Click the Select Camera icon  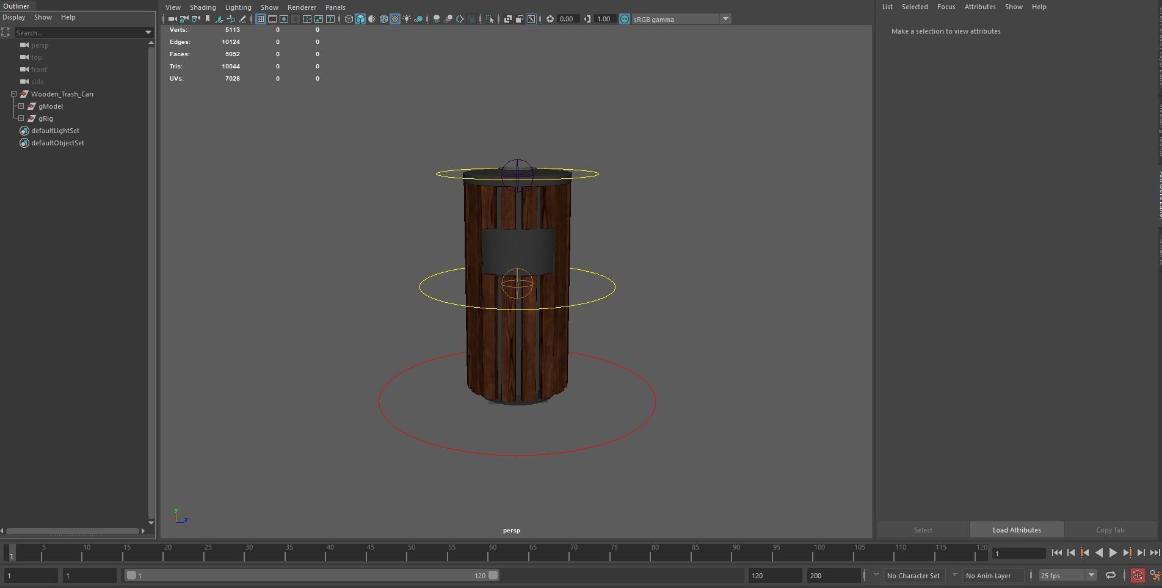[x=172, y=19]
